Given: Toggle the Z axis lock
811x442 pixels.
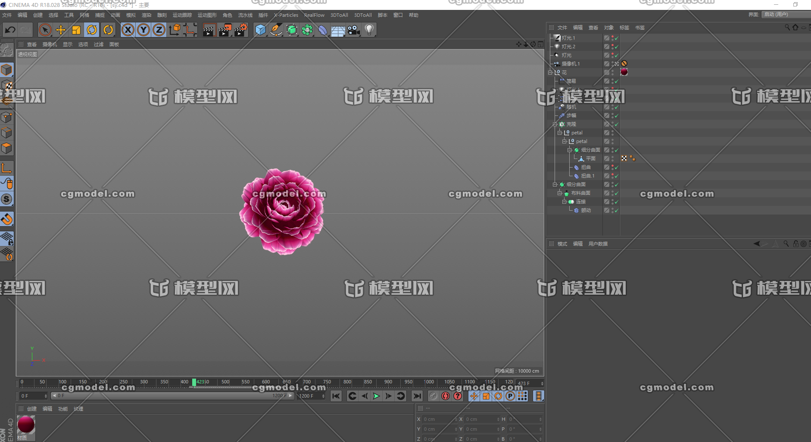Looking at the screenshot, I should (x=159, y=30).
